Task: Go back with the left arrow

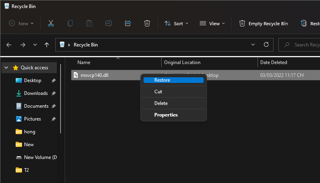Action: [x=9, y=44]
